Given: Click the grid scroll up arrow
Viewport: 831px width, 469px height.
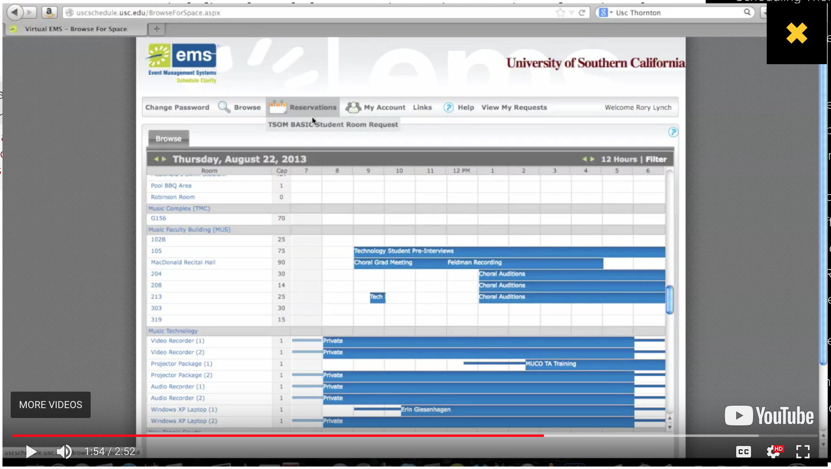Looking at the screenshot, I should [670, 418].
